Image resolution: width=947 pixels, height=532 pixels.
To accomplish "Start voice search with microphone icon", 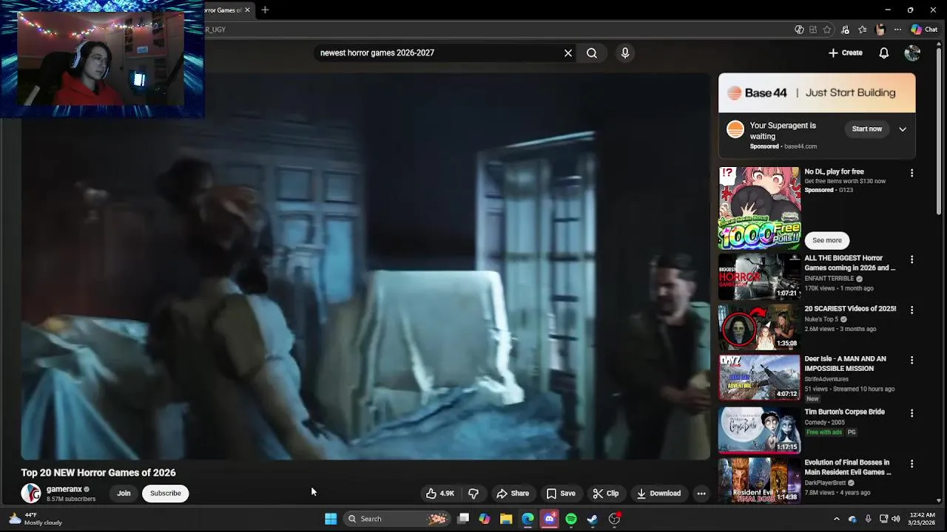I will pyautogui.click(x=625, y=53).
